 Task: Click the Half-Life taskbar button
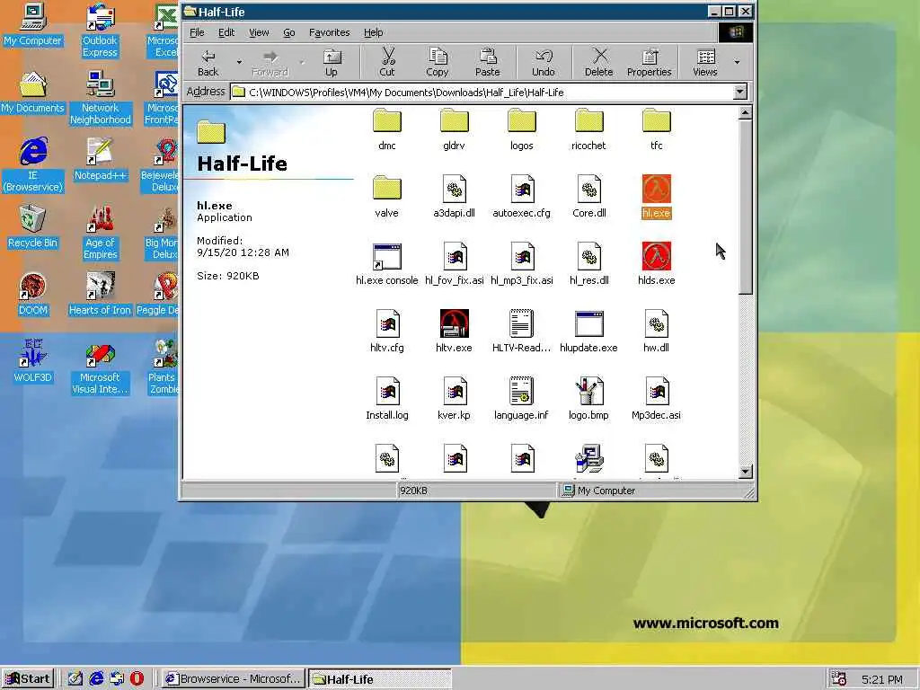coord(380,679)
